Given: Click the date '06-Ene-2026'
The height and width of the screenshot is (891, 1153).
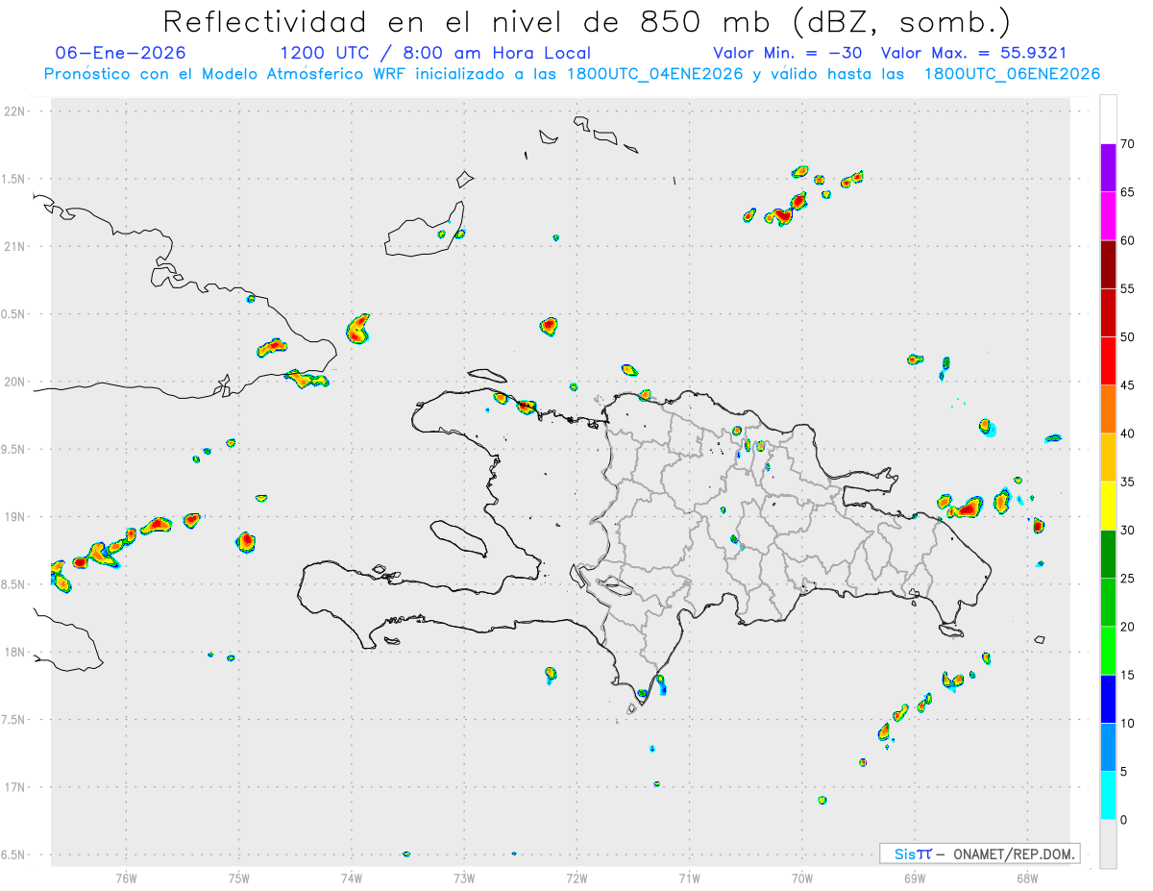Looking at the screenshot, I should click(121, 53).
